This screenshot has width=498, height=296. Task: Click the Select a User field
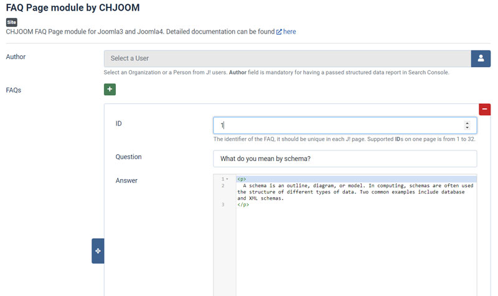point(288,58)
